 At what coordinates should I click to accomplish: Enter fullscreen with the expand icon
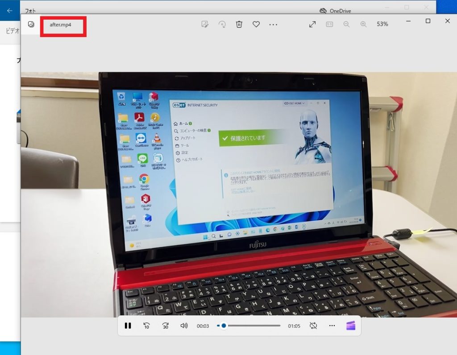(312, 24)
